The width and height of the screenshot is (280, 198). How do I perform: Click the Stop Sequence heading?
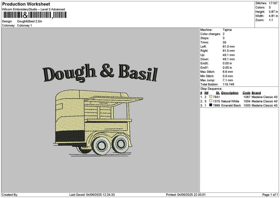(x=211, y=88)
